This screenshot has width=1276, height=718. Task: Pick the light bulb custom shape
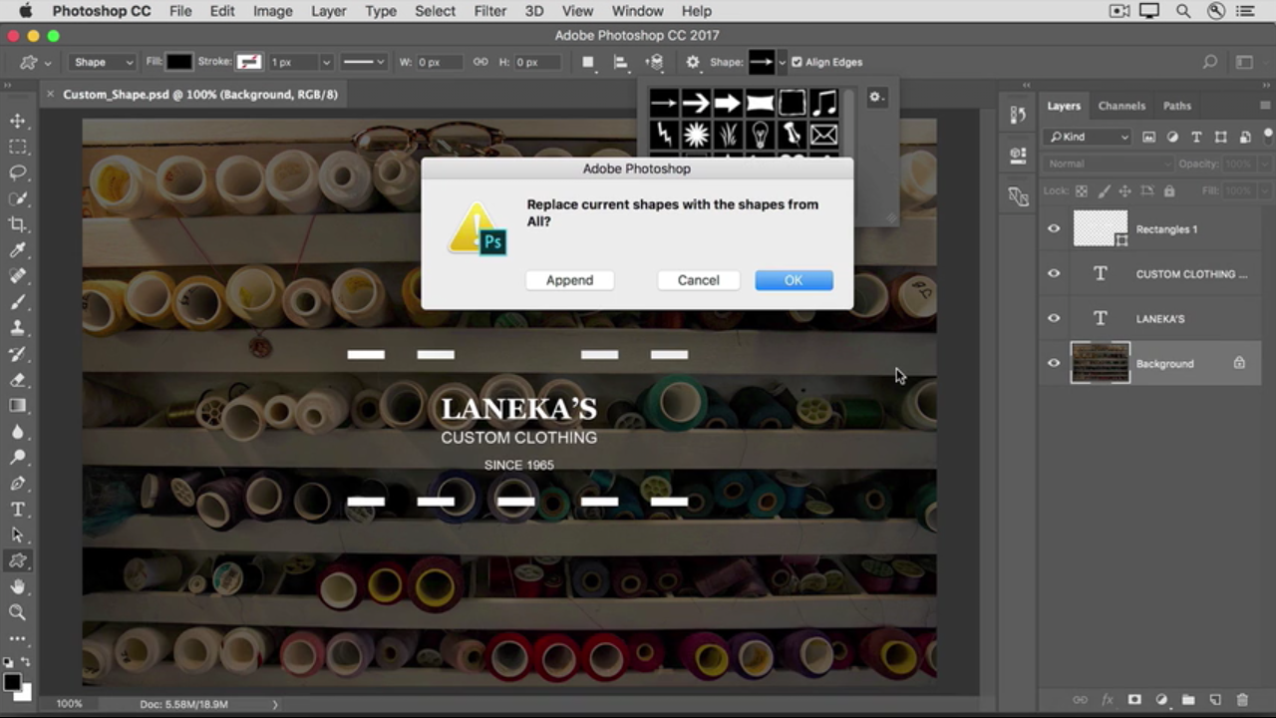(760, 134)
